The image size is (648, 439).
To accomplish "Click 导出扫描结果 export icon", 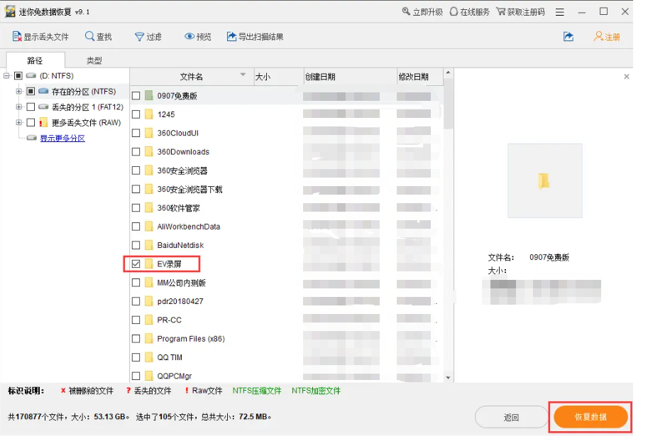I will tap(231, 37).
